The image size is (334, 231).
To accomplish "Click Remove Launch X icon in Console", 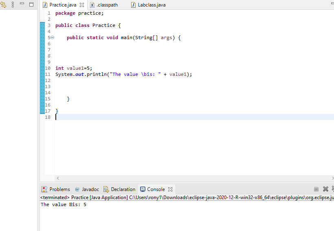I will coord(325,189).
